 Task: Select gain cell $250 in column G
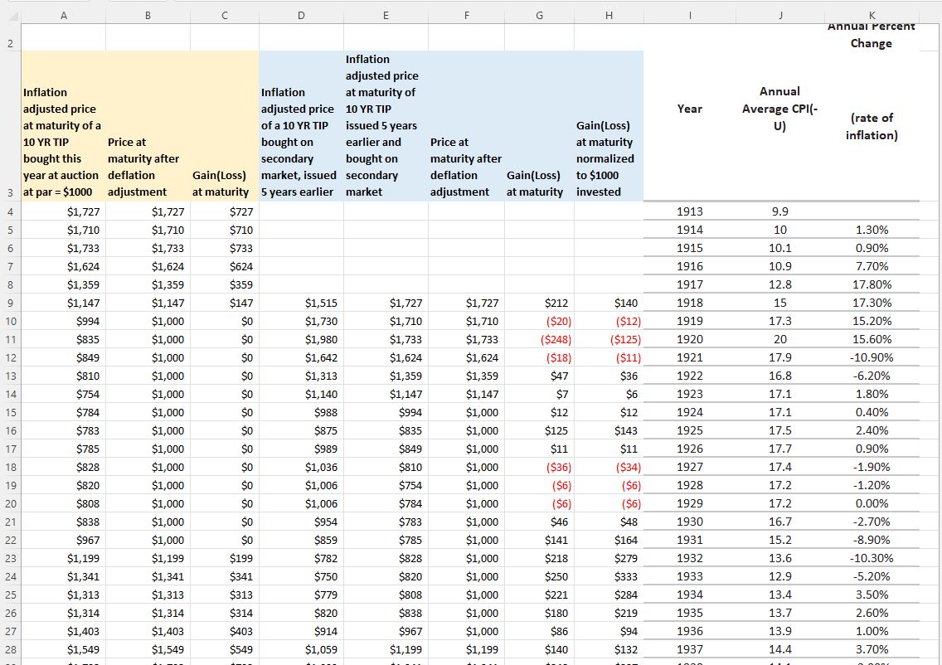[539, 577]
